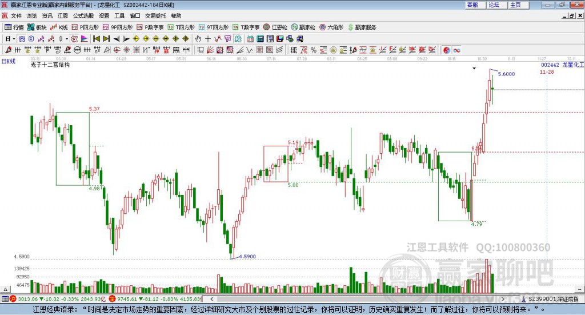Expand the candlestick style dropdown arrow
Screen dimensions: 585x315
(67, 39)
